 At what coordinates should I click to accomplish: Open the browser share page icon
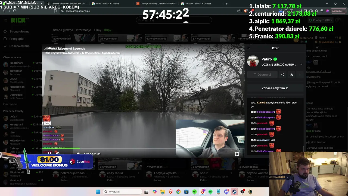239,11
